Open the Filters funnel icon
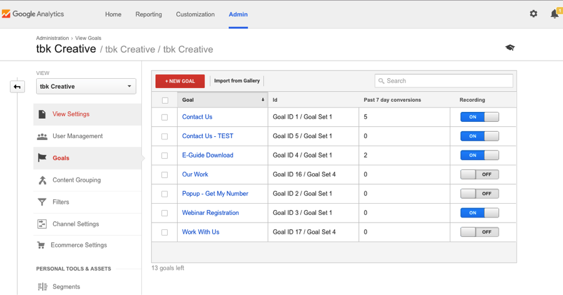Image resolution: width=563 pixels, height=295 pixels. click(42, 202)
